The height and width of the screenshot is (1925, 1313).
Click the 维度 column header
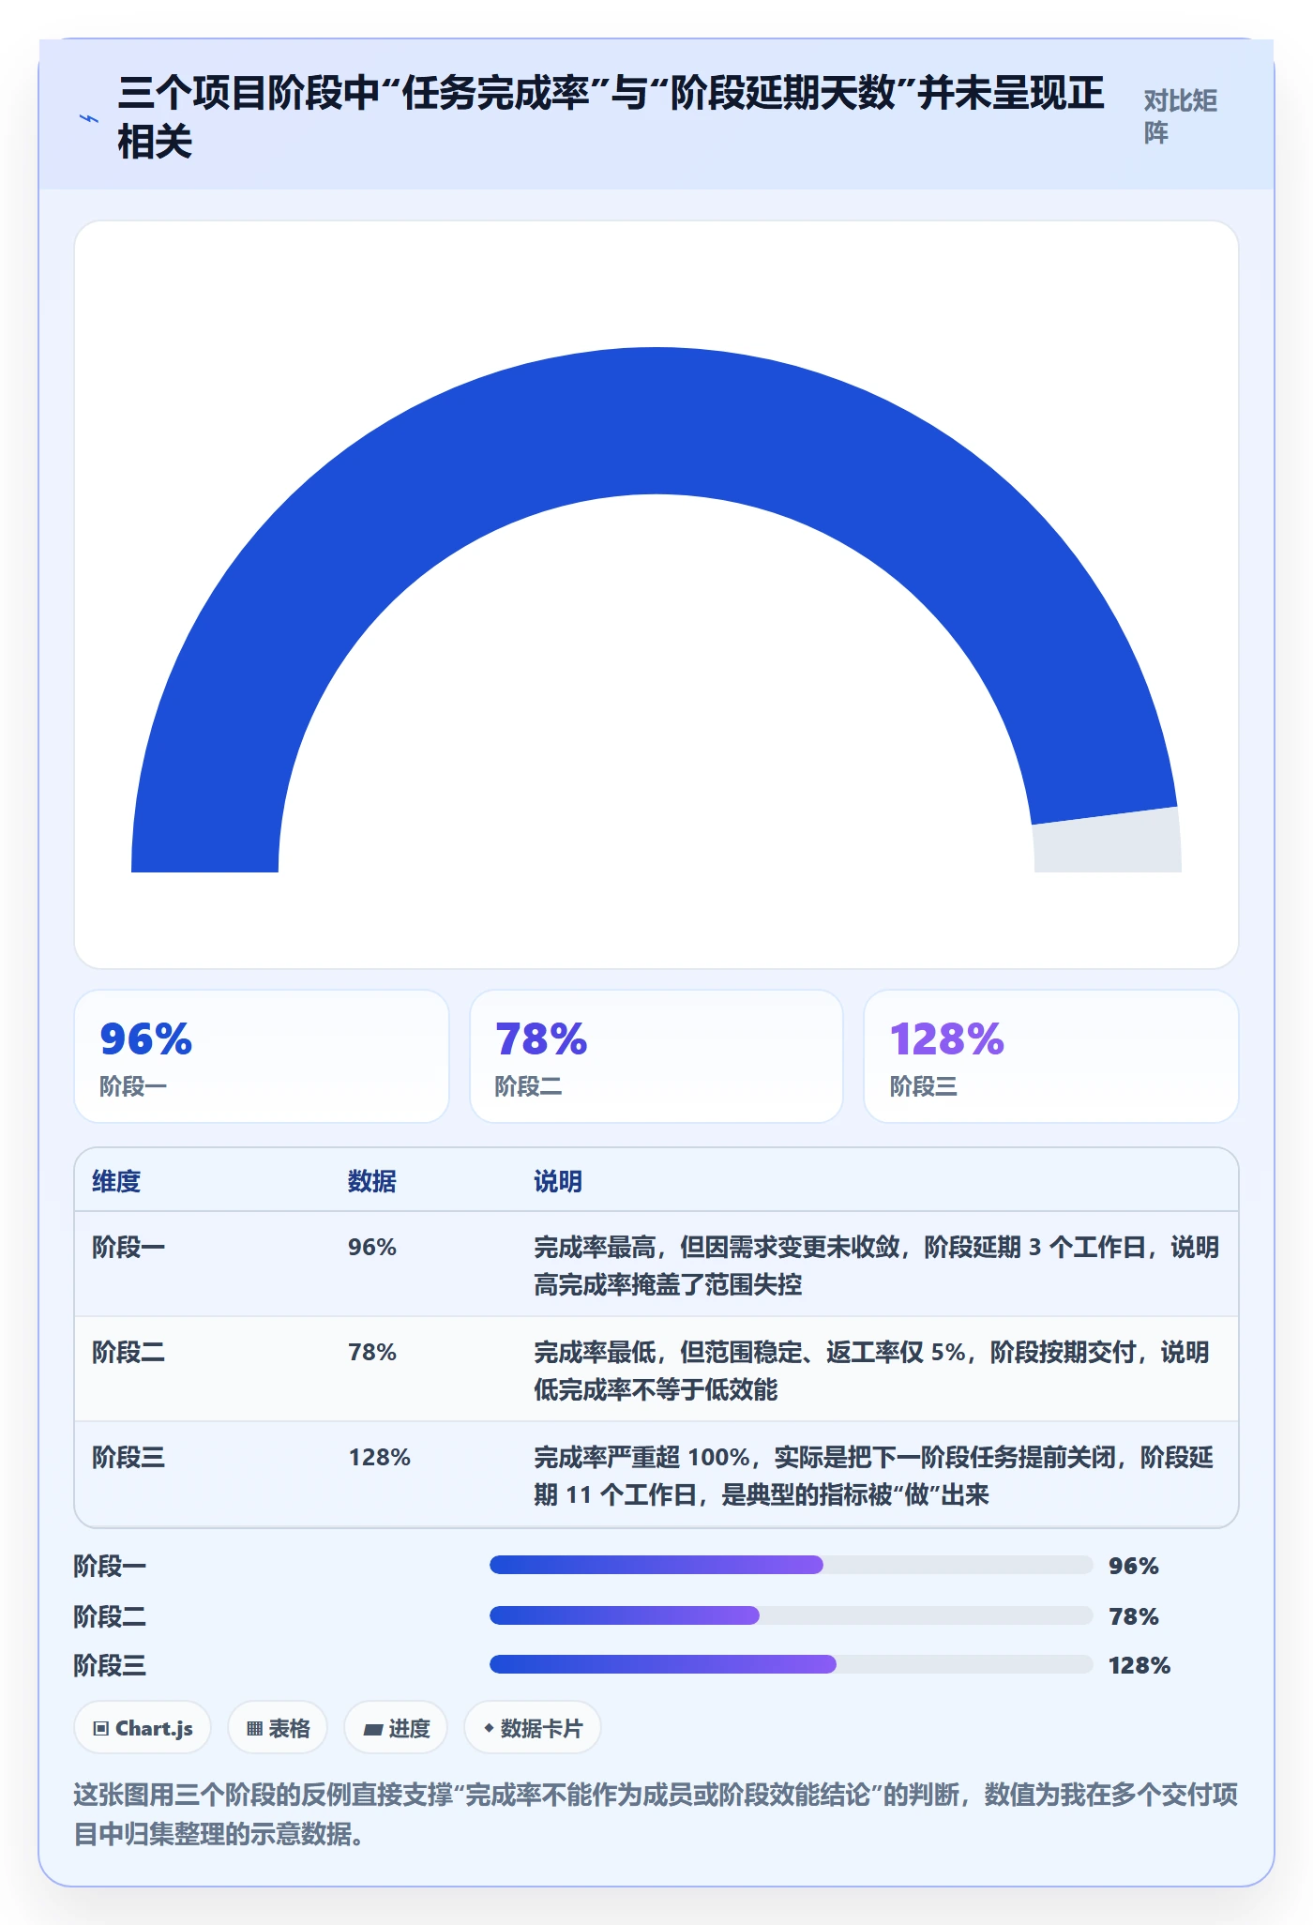pyautogui.click(x=116, y=1181)
